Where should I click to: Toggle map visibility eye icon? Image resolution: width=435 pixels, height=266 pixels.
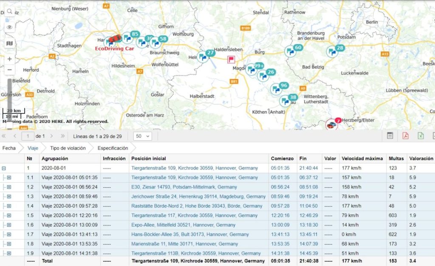9,27
